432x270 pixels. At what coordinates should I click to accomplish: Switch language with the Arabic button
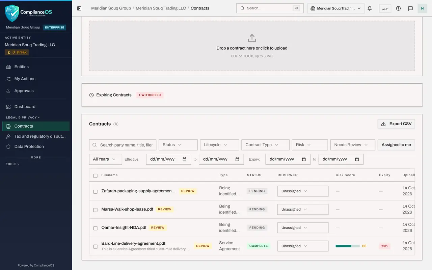[x=385, y=8]
